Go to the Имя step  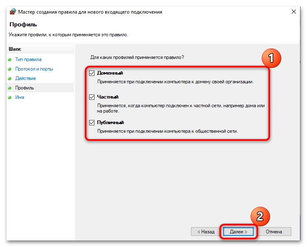pyautogui.click(x=20, y=97)
